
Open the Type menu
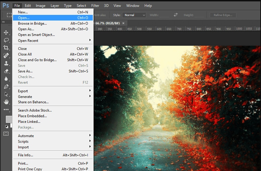pyautogui.click(x=68, y=6)
